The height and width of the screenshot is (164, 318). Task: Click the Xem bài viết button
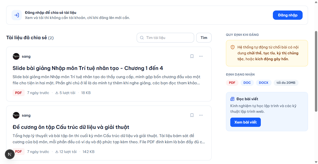245,122
